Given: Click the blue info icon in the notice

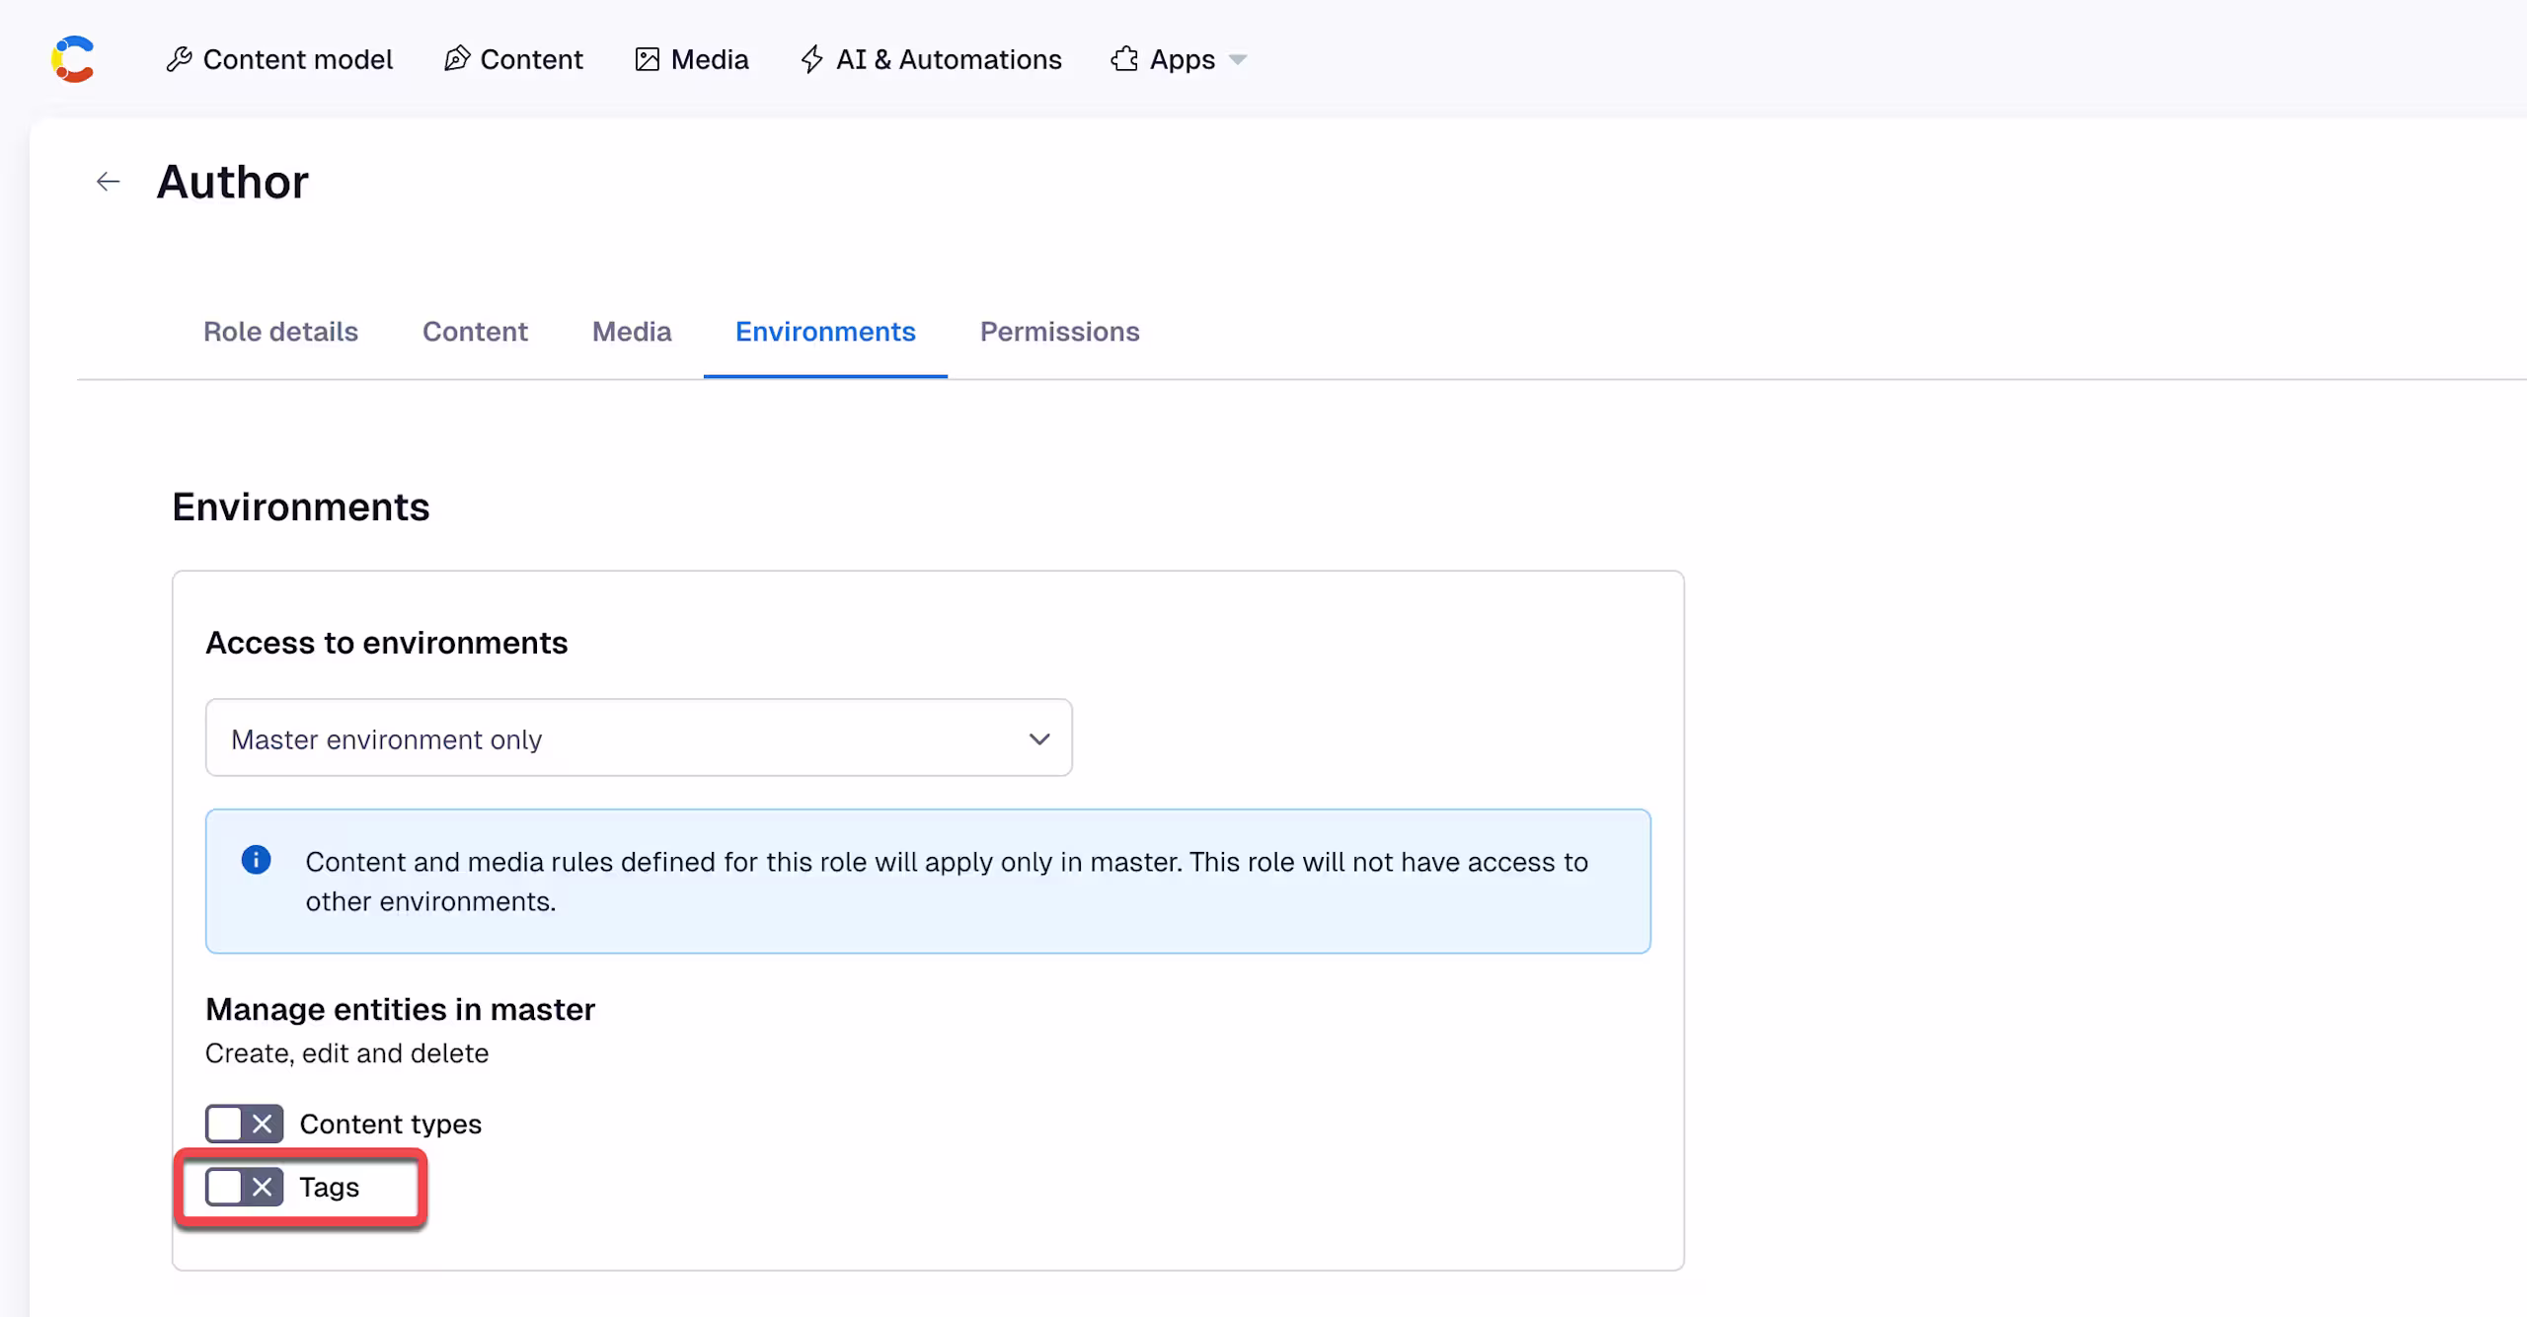Looking at the screenshot, I should (x=256, y=860).
